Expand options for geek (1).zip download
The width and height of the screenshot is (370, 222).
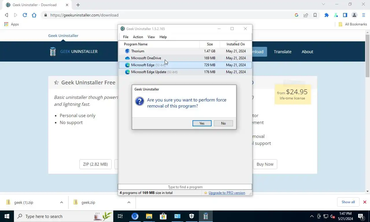(62, 202)
